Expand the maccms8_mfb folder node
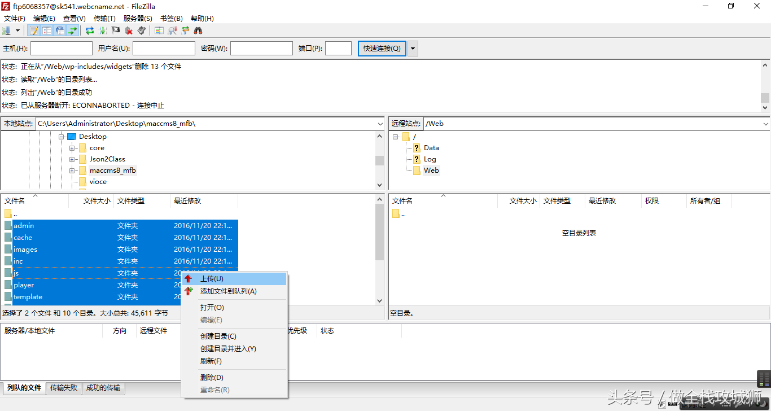The width and height of the screenshot is (771, 411). coord(72,170)
